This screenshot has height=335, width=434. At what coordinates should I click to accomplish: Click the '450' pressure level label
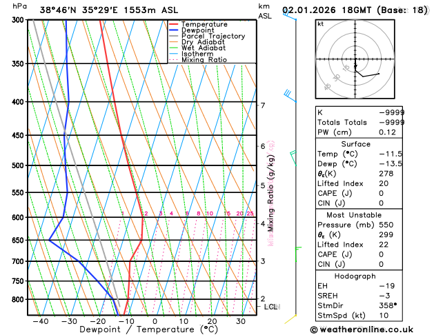pos(19,135)
